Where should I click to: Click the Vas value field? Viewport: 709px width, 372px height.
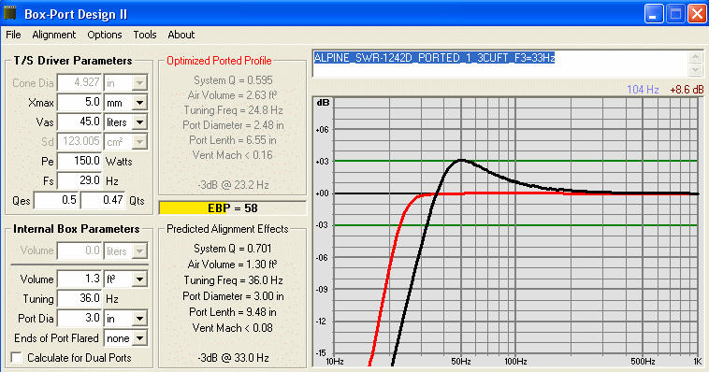(80, 122)
